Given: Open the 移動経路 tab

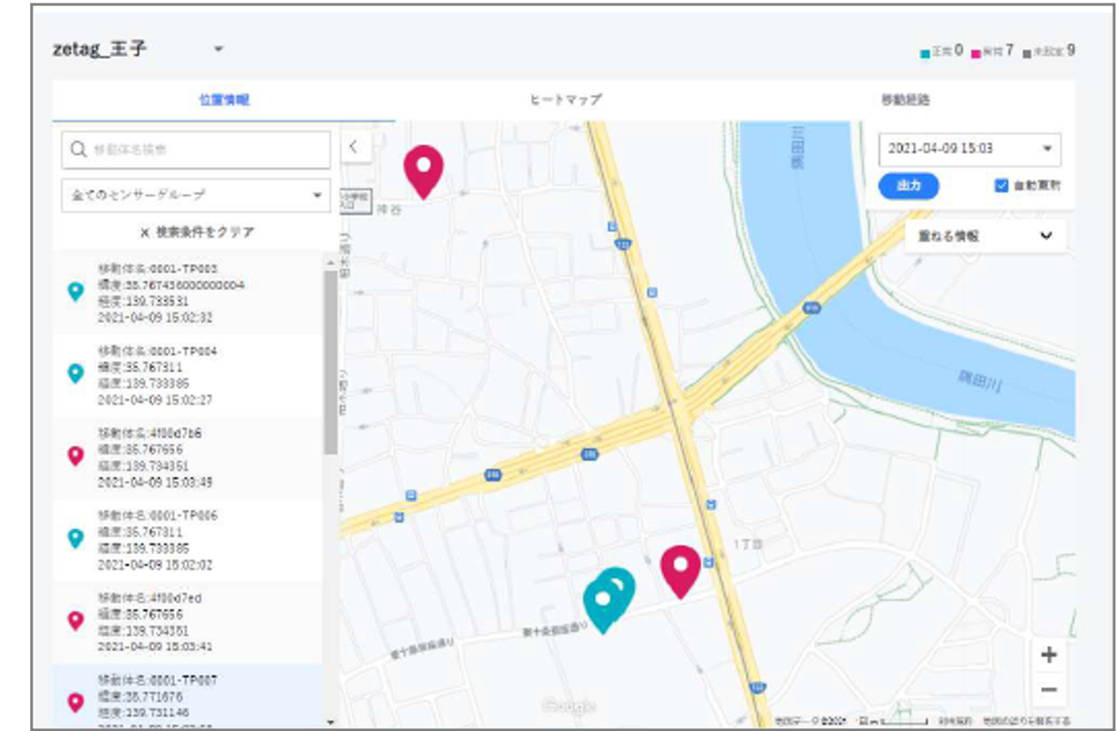Looking at the screenshot, I should pyautogui.click(x=911, y=101).
